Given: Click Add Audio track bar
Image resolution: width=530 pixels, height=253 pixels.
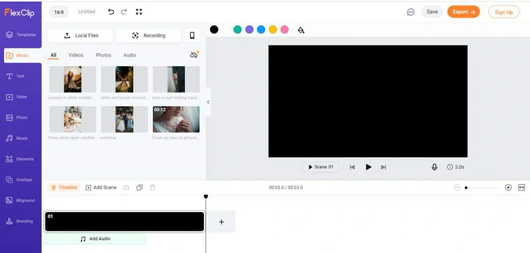Looking at the screenshot, I should click(96, 239).
